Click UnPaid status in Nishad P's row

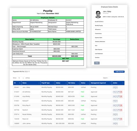pos(83,101)
